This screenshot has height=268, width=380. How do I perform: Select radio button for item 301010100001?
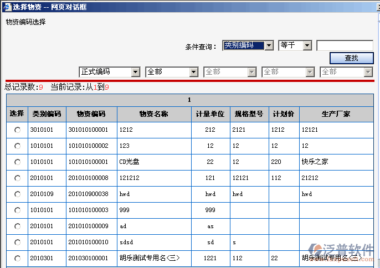click(17, 130)
